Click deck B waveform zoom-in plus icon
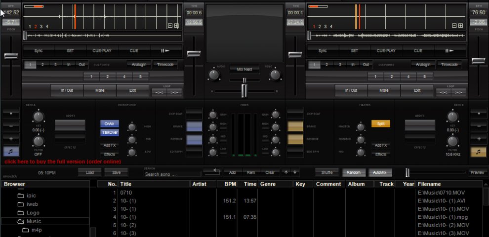This screenshot has height=237, width=489. pos(460,26)
